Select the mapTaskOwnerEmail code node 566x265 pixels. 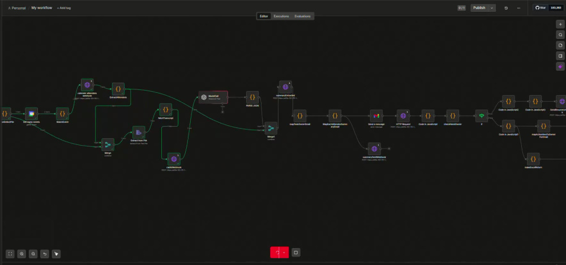pyautogui.click(x=299, y=116)
